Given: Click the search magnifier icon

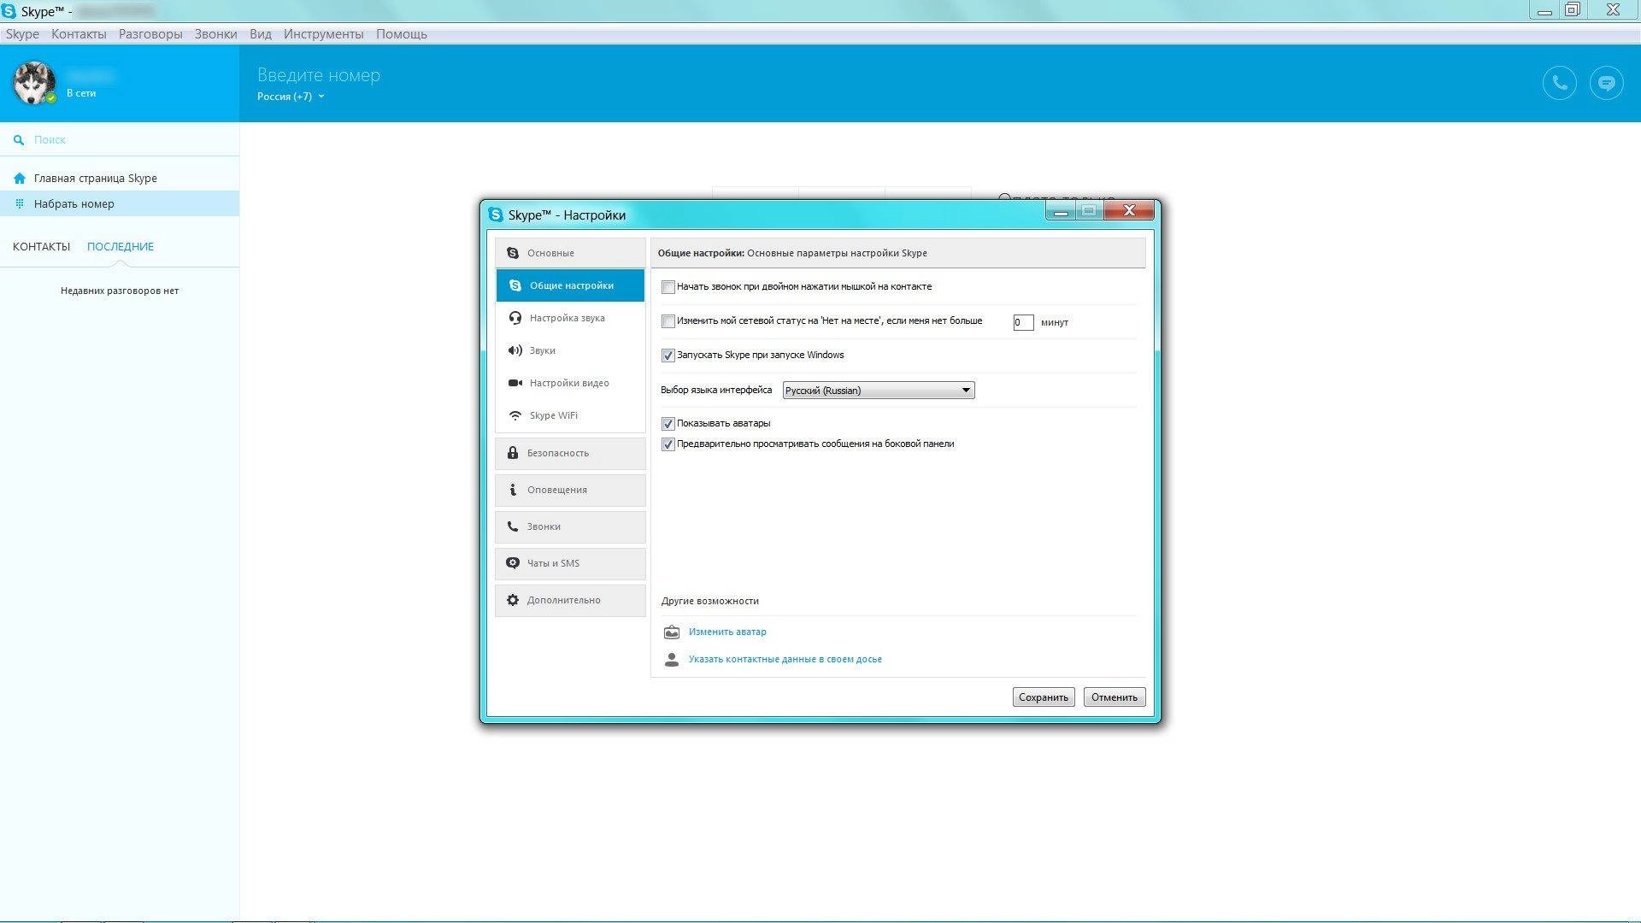Looking at the screenshot, I should (x=19, y=140).
